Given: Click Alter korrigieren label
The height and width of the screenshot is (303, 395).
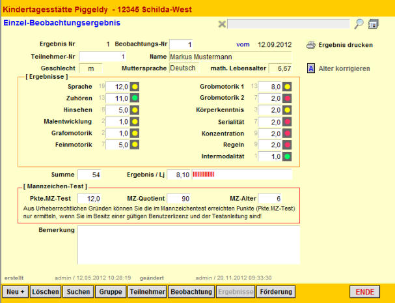Looking at the screenshot, I should tap(344, 68).
